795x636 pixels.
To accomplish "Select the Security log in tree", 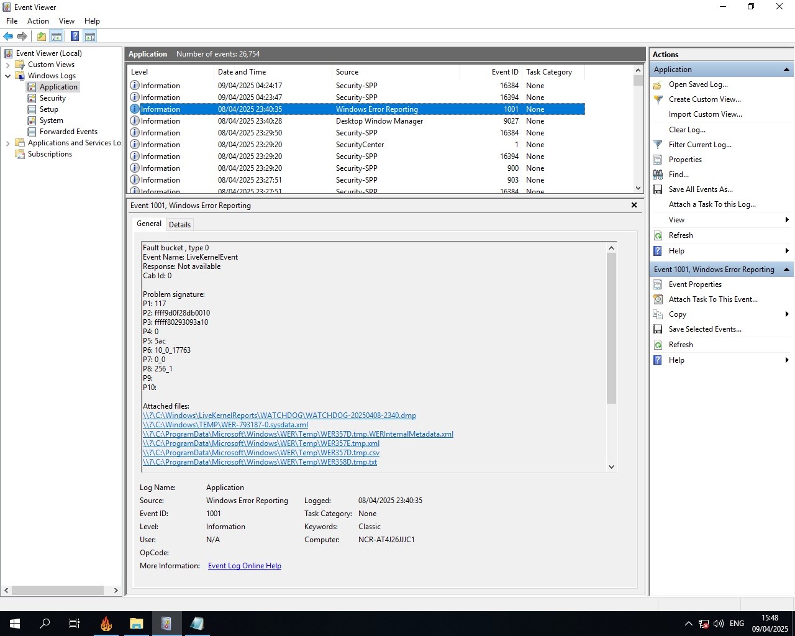I will point(53,98).
